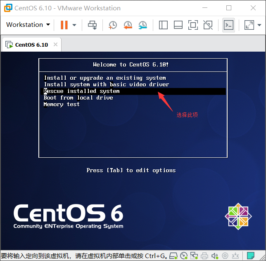
Task: Click the download tray status icon
Action: pos(235,256)
